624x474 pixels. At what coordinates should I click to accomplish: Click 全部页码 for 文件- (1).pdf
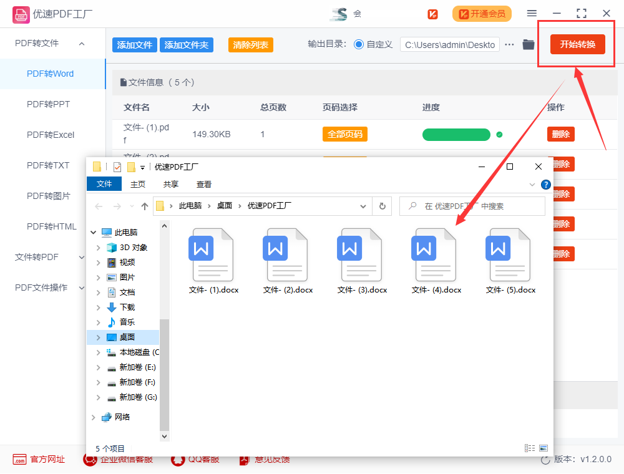click(x=345, y=135)
